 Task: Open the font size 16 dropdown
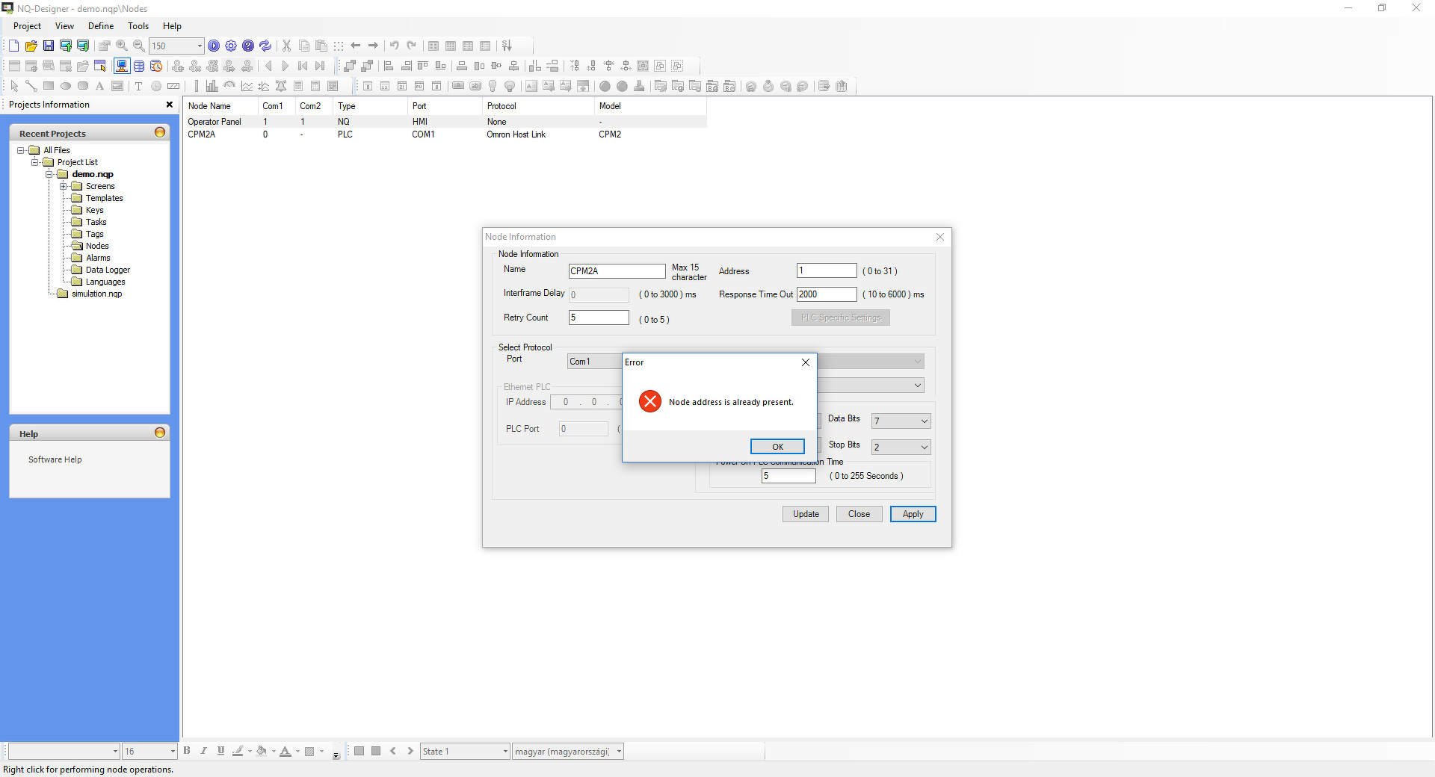click(x=173, y=752)
